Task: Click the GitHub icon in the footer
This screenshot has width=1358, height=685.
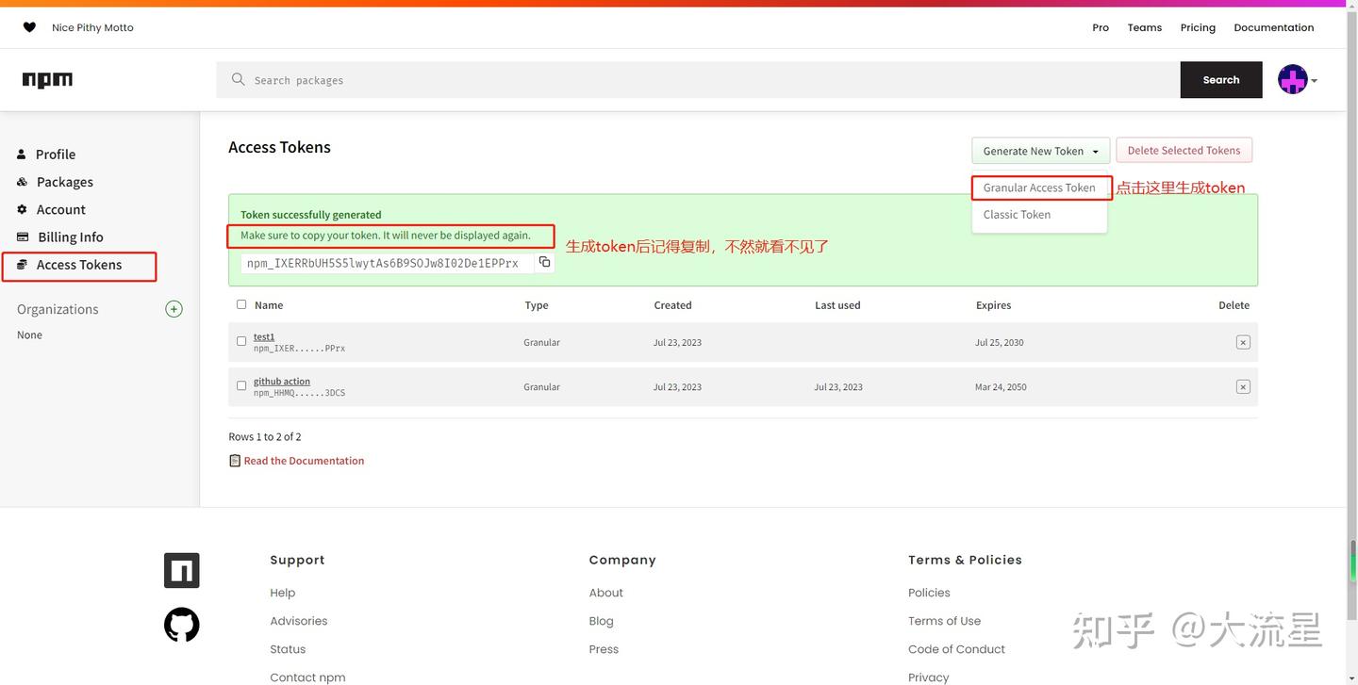Action: [x=181, y=625]
